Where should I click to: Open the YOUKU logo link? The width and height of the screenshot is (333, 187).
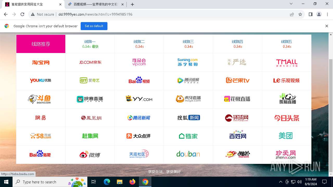[x=41, y=81]
